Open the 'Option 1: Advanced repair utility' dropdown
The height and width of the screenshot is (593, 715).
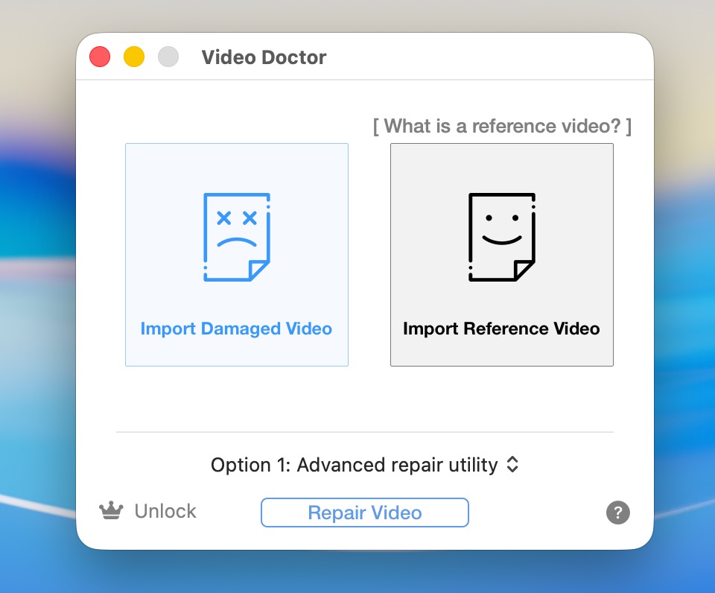click(x=355, y=465)
